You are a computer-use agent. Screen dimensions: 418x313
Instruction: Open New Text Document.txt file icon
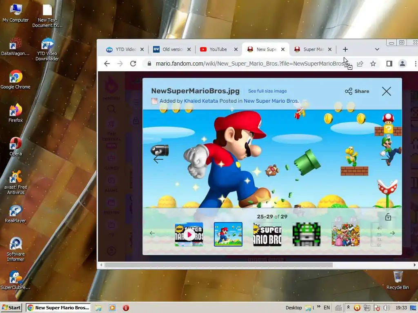click(47, 16)
